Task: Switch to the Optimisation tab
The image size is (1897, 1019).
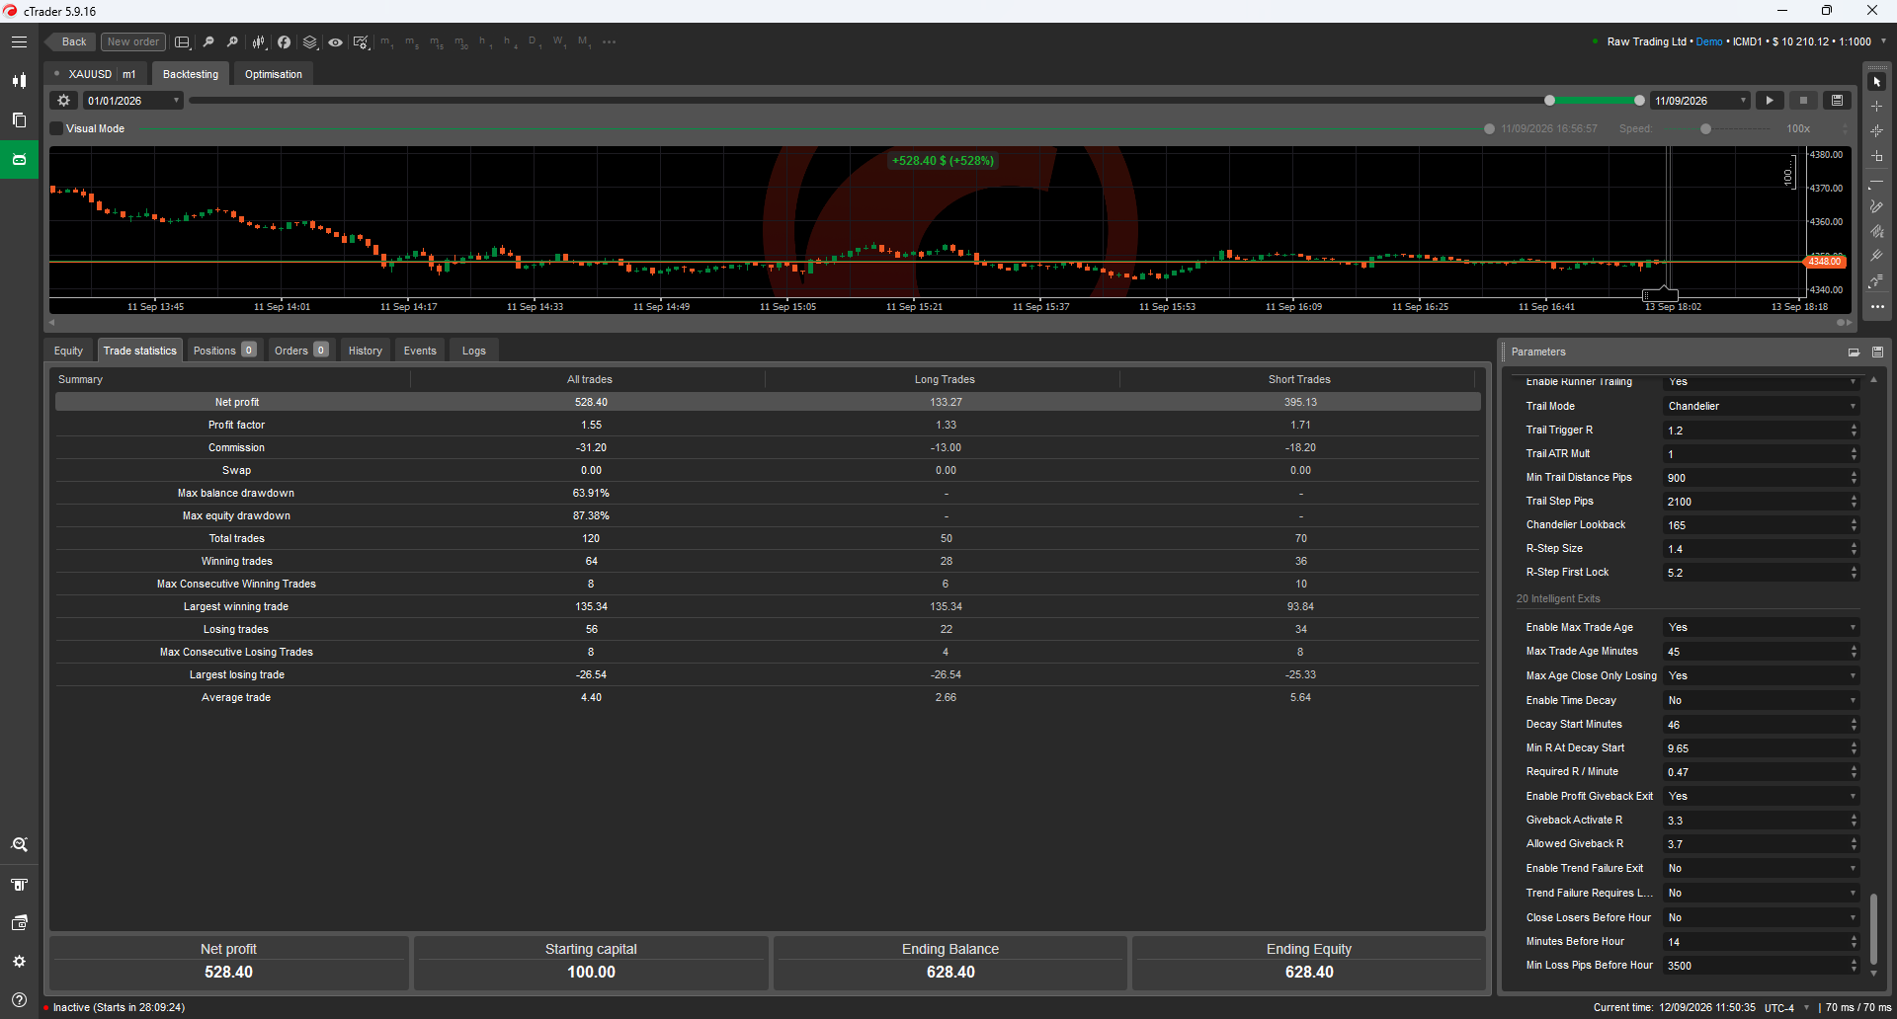Action: click(x=274, y=74)
